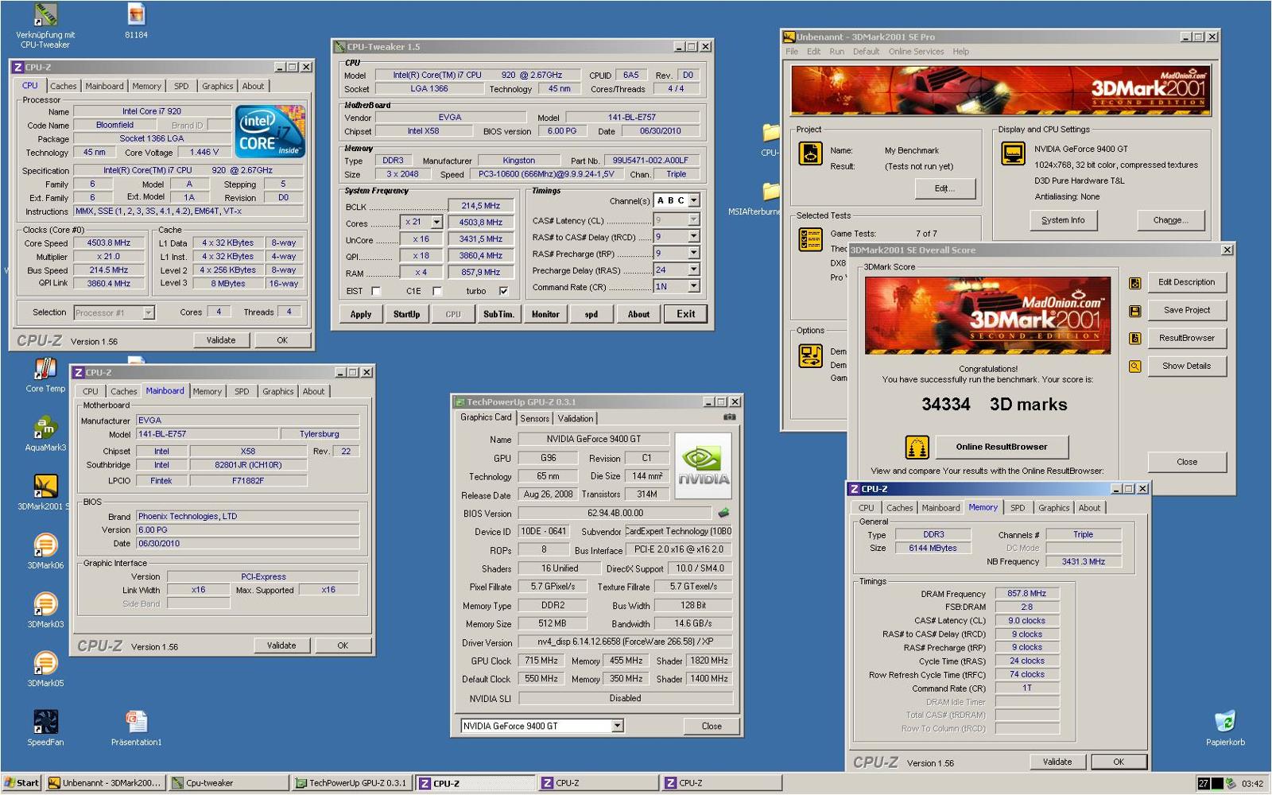
Task: Click Display and CPU Settings monitor icon
Action: 1013,153
